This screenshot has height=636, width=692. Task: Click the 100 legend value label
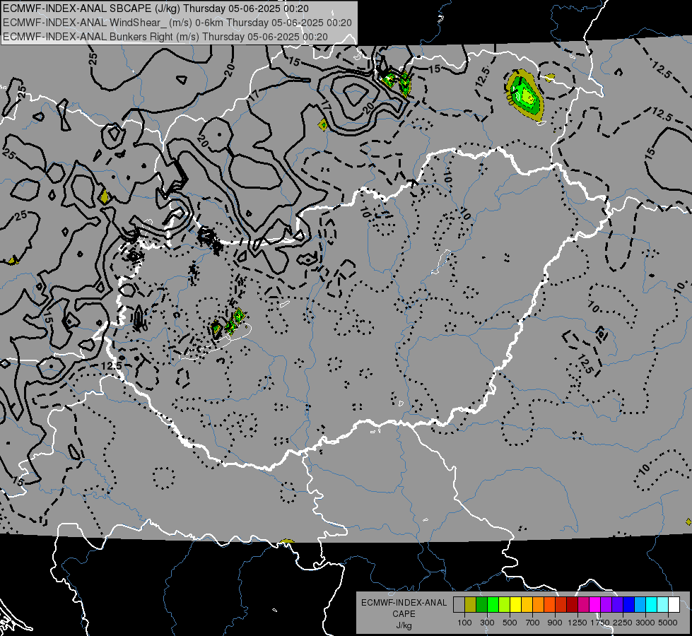464,623
